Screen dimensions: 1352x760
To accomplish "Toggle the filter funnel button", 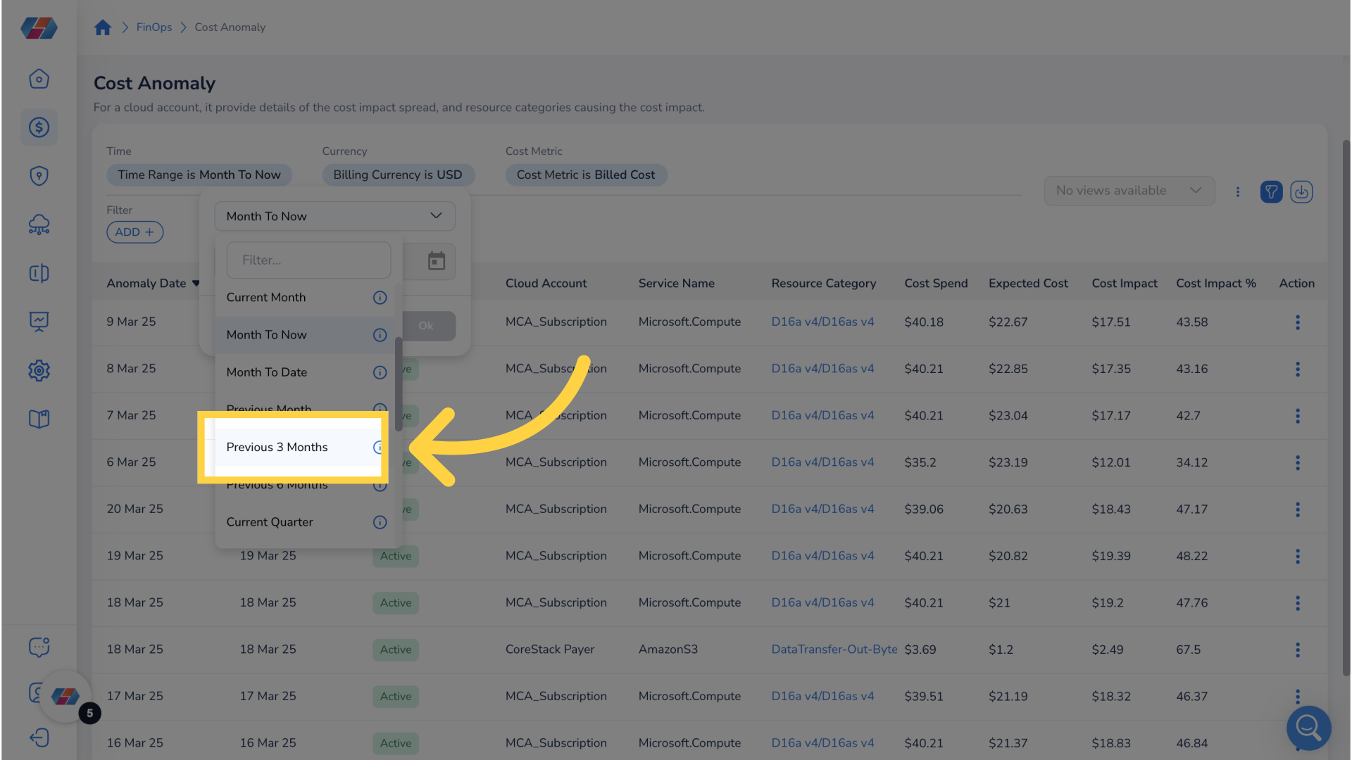I will coord(1271,191).
